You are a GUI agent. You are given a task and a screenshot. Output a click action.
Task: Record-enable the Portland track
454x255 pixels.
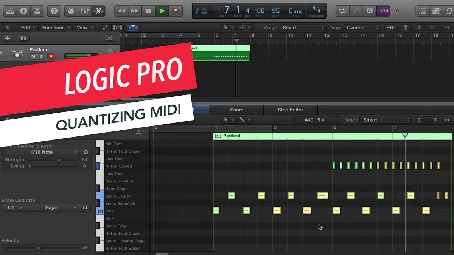click(x=50, y=56)
